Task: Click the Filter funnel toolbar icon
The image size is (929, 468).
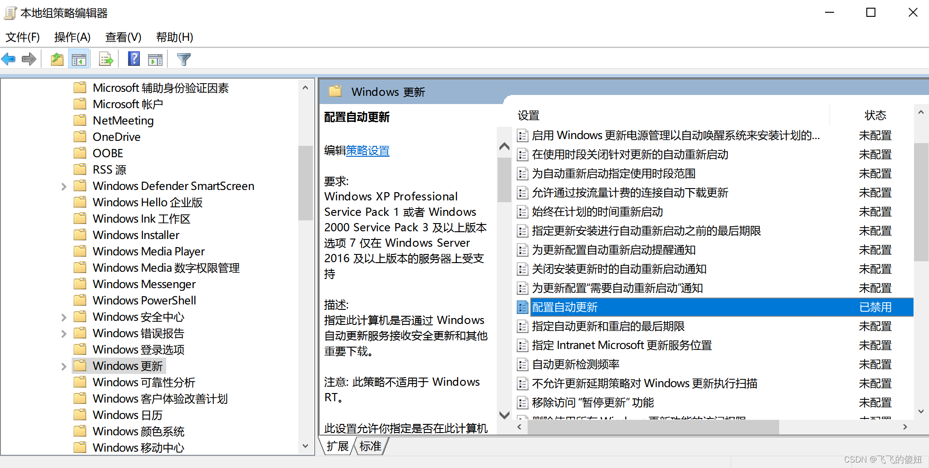Action: pyautogui.click(x=183, y=59)
